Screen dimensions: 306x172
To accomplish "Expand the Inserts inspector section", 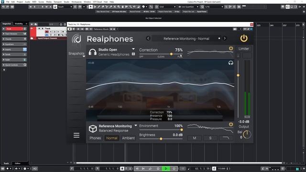I will (x=14, y=50).
